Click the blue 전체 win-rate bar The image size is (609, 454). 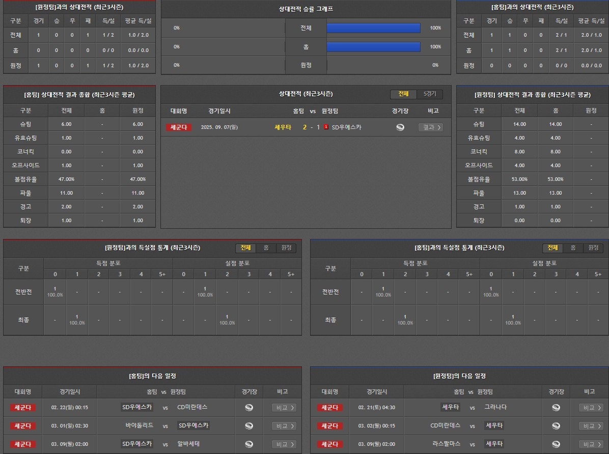click(373, 28)
